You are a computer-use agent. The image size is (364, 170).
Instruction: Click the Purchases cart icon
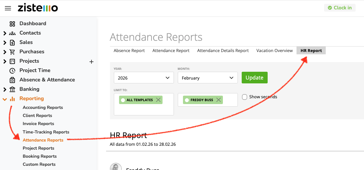point(12,52)
